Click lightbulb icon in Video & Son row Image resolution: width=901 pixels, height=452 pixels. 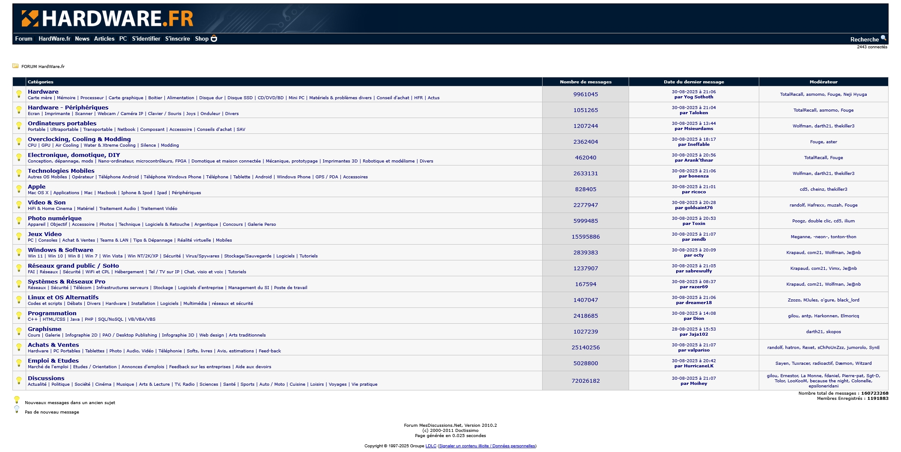[19, 205]
